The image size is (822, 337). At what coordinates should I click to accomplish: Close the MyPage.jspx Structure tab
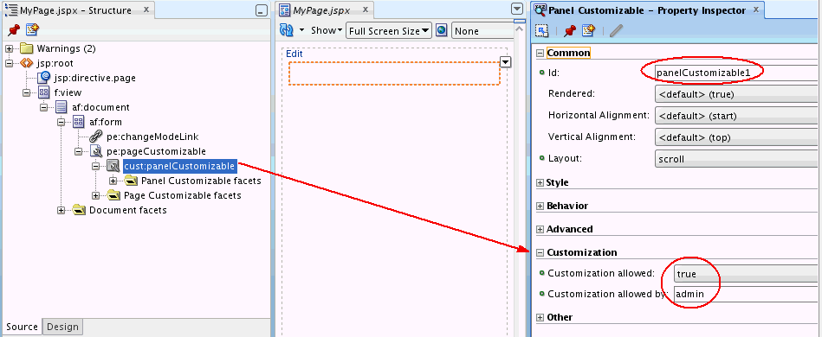[x=146, y=10]
